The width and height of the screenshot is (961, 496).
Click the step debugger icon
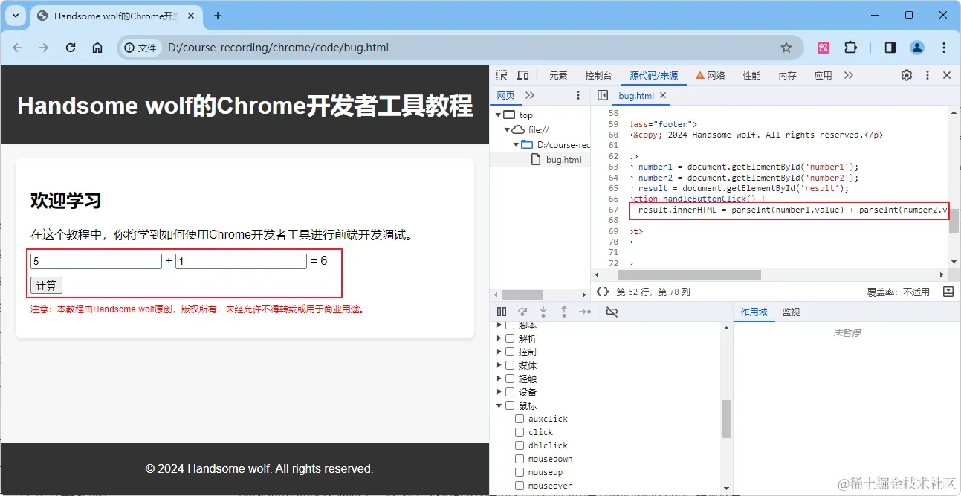click(x=585, y=312)
